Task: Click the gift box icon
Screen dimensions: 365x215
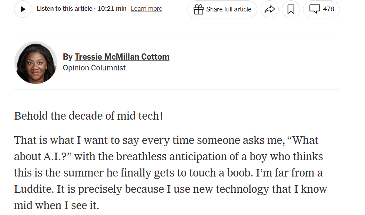Action: 199,9
